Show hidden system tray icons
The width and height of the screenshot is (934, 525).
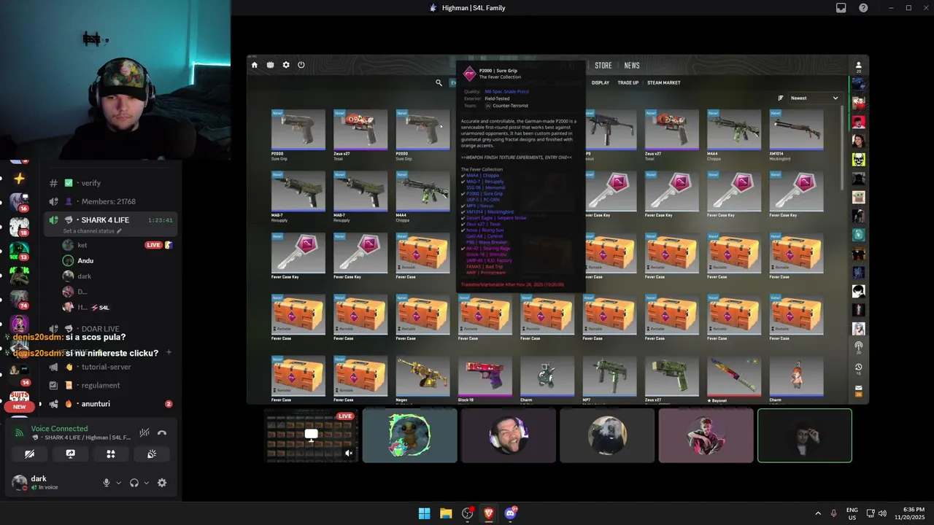coord(817,513)
